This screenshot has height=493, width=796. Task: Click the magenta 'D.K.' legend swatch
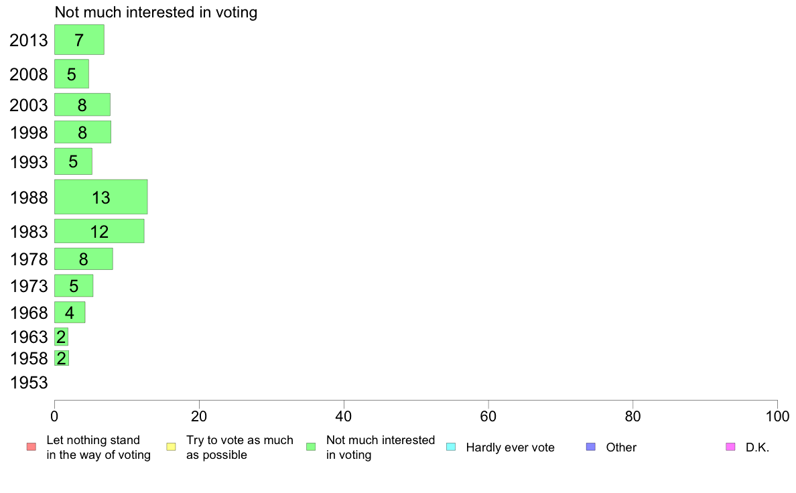tap(730, 447)
